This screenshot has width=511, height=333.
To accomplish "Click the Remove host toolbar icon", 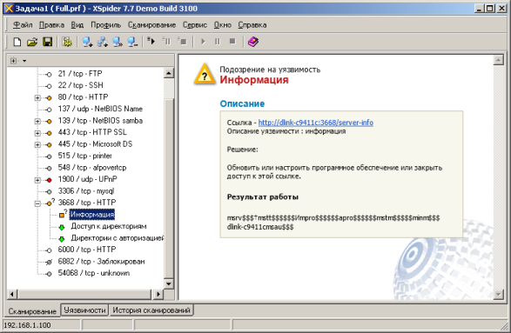I will coord(132,42).
